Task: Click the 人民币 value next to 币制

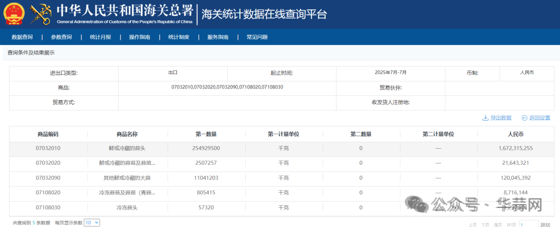Action: tap(527, 73)
